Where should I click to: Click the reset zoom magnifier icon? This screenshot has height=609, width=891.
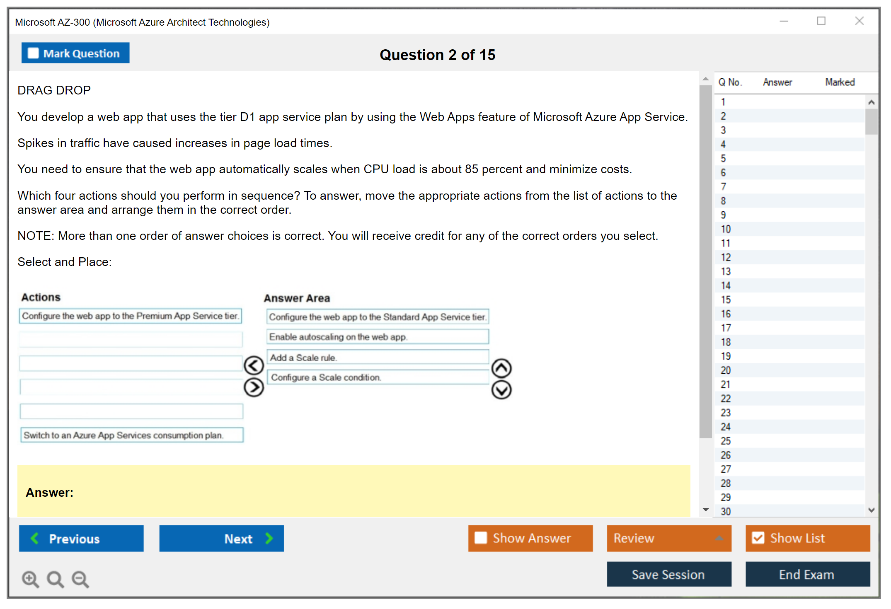tap(55, 579)
